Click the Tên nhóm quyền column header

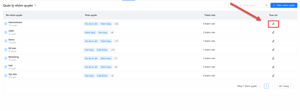(14, 15)
